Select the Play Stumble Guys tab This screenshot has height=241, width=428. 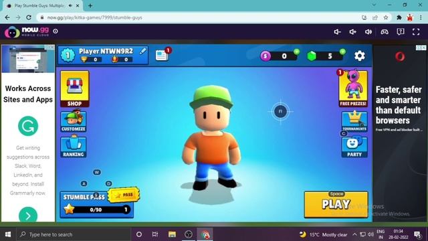(39, 5)
